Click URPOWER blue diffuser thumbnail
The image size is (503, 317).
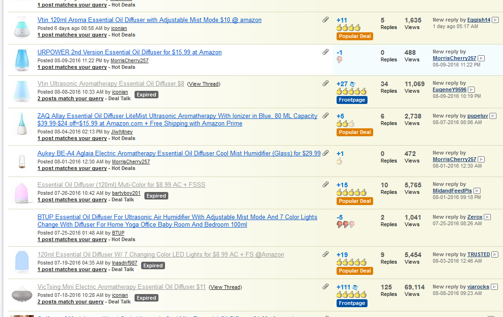[22, 59]
